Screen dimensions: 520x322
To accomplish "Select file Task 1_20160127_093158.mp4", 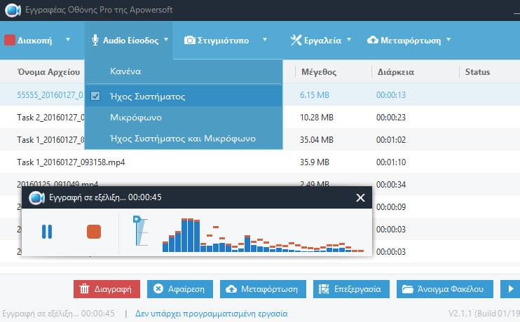I will click(x=71, y=162).
